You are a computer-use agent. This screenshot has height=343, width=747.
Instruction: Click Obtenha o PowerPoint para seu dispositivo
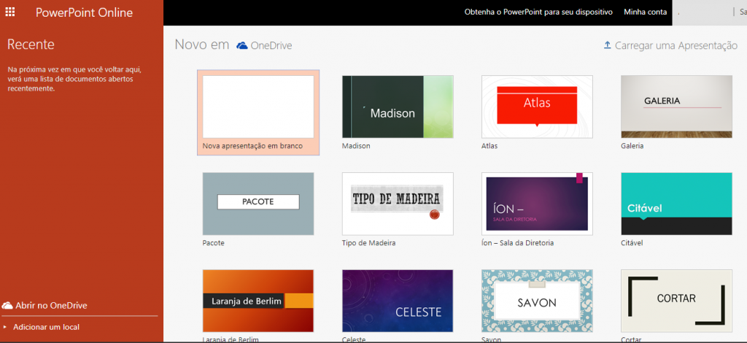[538, 12]
